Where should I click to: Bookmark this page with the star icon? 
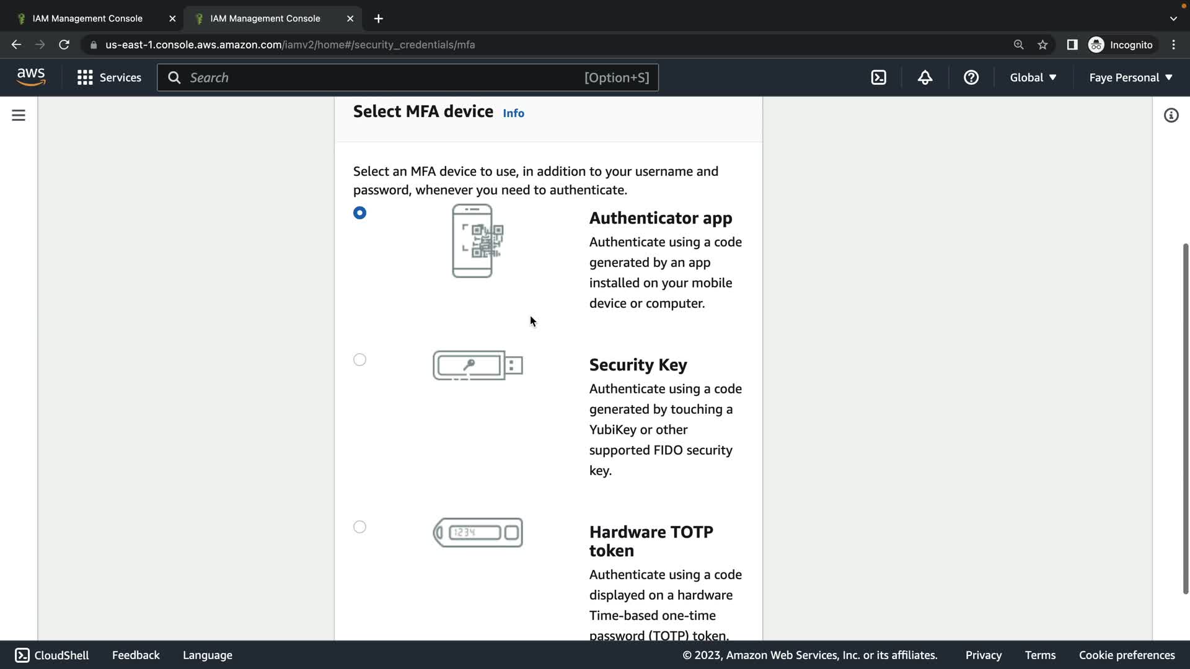pyautogui.click(x=1042, y=45)
